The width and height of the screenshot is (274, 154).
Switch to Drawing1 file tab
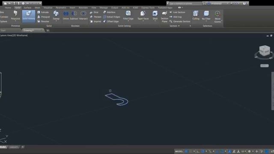tap(33, 30)
